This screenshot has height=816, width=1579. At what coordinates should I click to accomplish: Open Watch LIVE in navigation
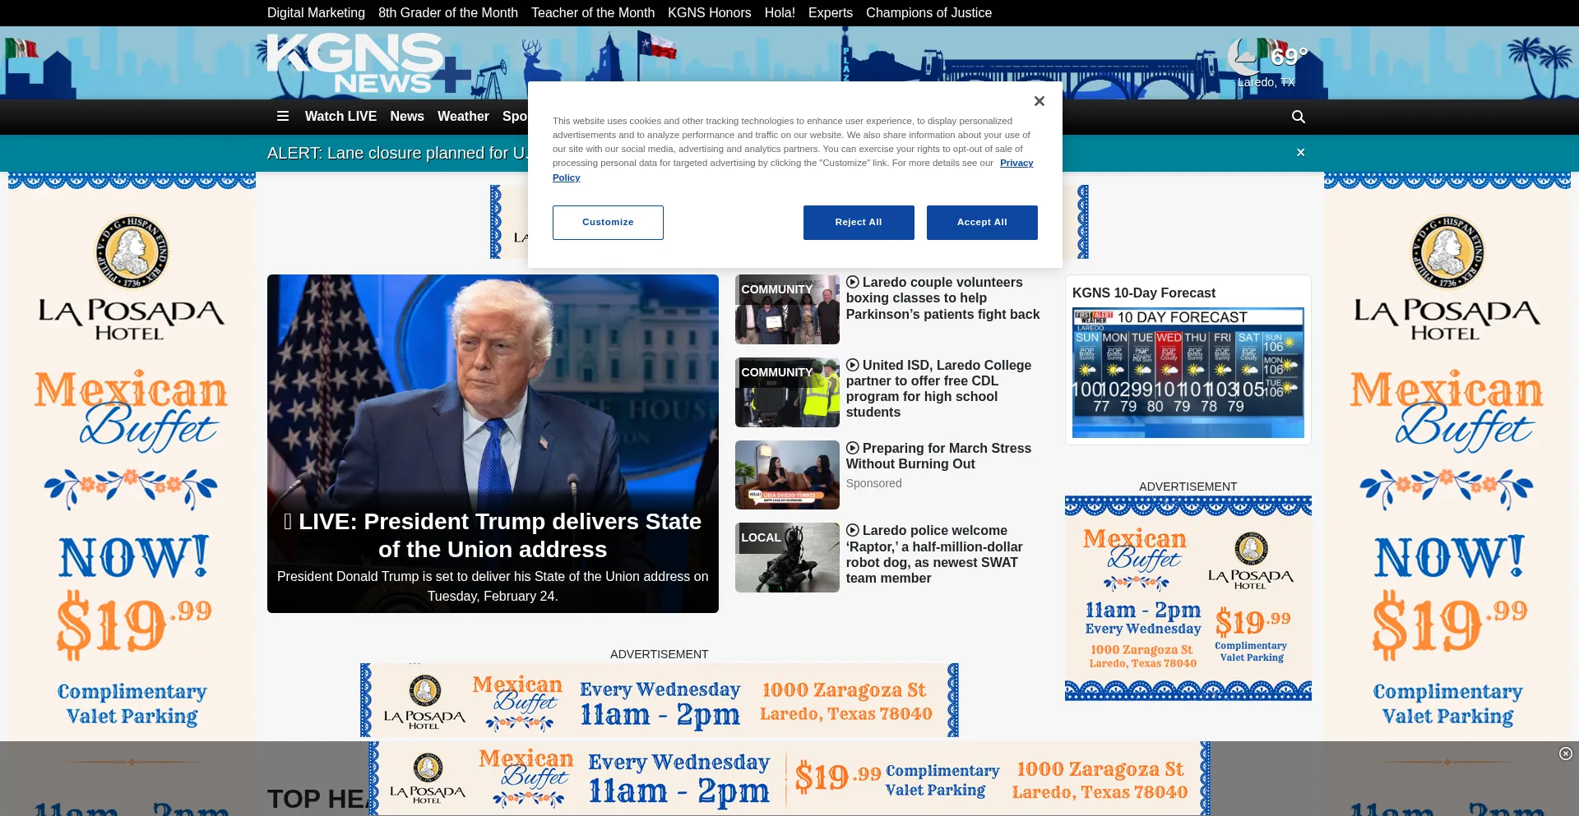pos(340,117)
